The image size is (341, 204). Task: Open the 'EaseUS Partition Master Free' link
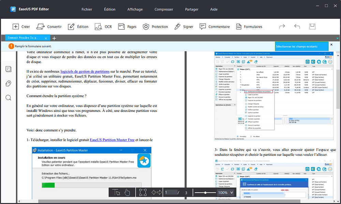[x=112, y=140]
